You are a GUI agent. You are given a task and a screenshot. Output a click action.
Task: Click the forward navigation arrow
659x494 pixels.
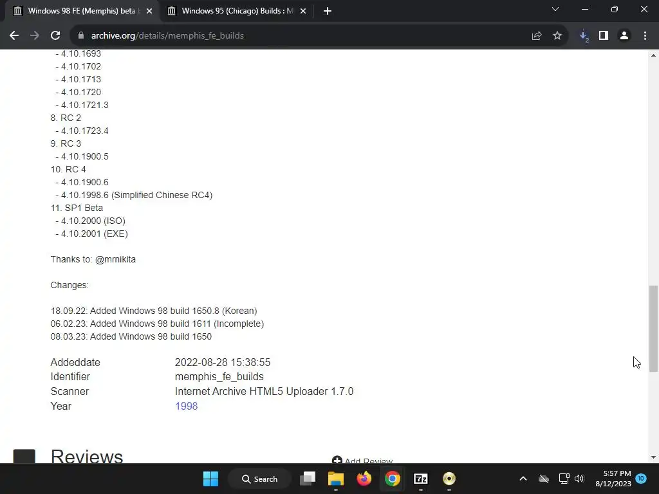[35, 36]
